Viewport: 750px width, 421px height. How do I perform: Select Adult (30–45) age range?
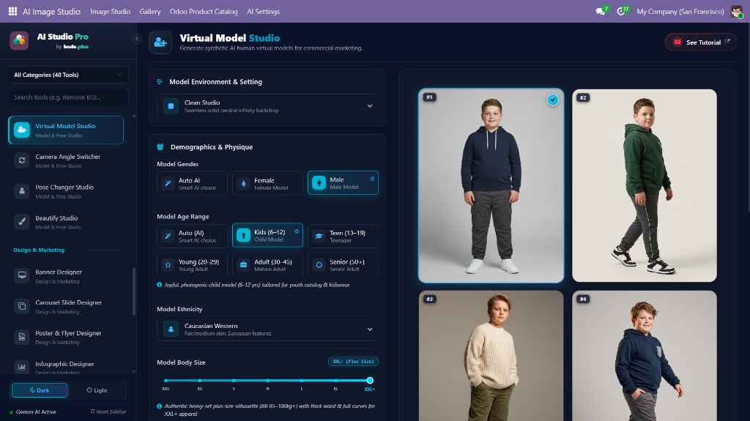click(268, 265)
